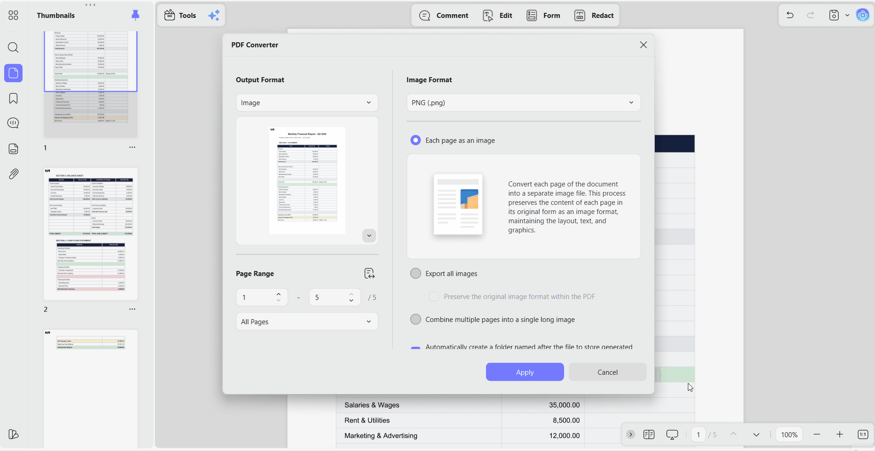
Task: Switch to Comment mode
Action: tap(444, 15)
